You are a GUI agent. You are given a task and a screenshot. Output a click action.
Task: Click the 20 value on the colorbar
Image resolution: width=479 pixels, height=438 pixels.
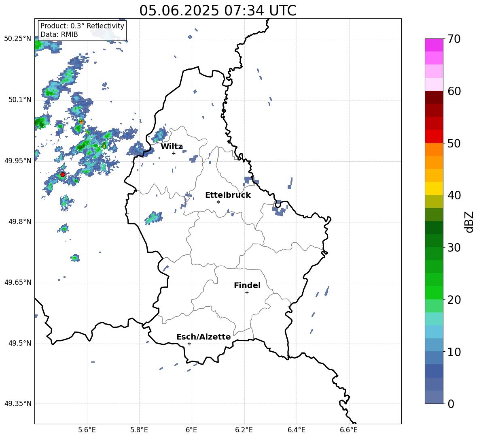click(x=454, y=300)
